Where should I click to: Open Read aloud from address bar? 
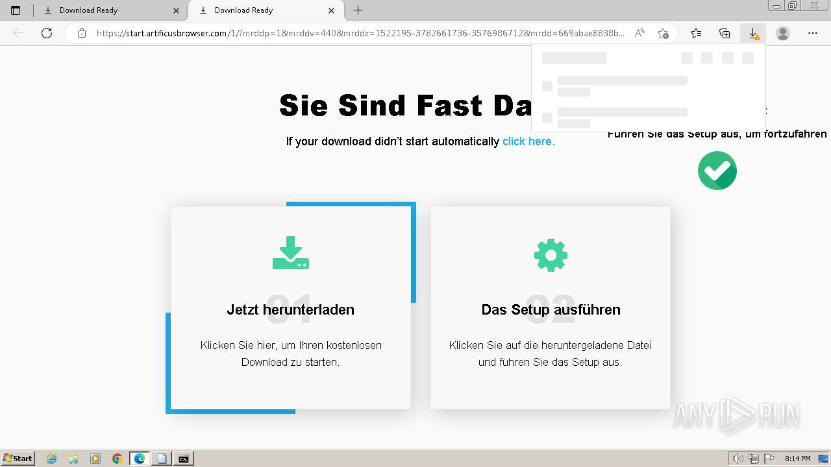[x=639, y=33]
